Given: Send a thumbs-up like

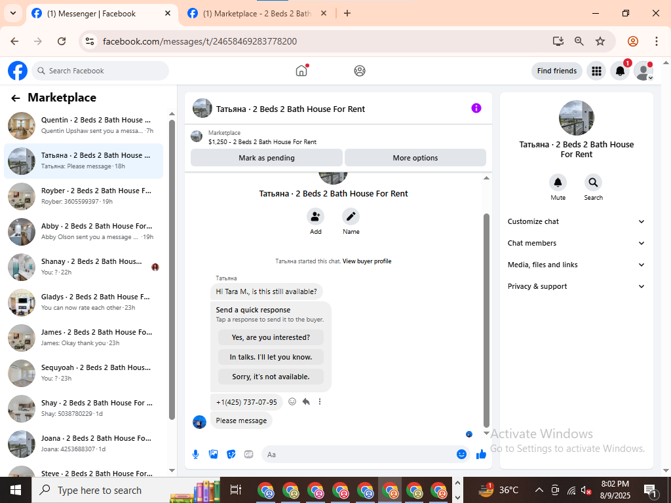Looking at the screenshot, I should (x=482, y=455).
